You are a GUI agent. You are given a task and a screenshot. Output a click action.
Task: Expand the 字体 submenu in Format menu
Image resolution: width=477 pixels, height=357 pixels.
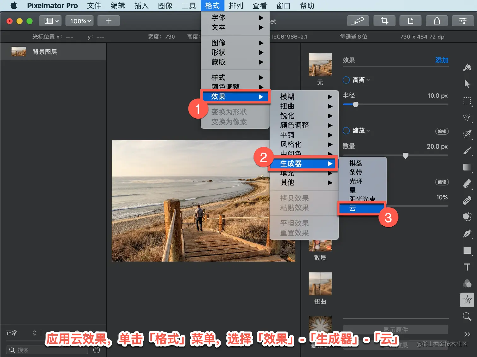coord(235,18)
